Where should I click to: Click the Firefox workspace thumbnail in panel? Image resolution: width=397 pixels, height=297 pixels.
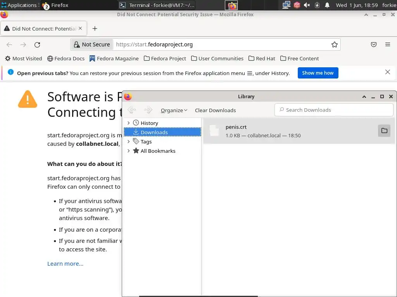[231, 5]
